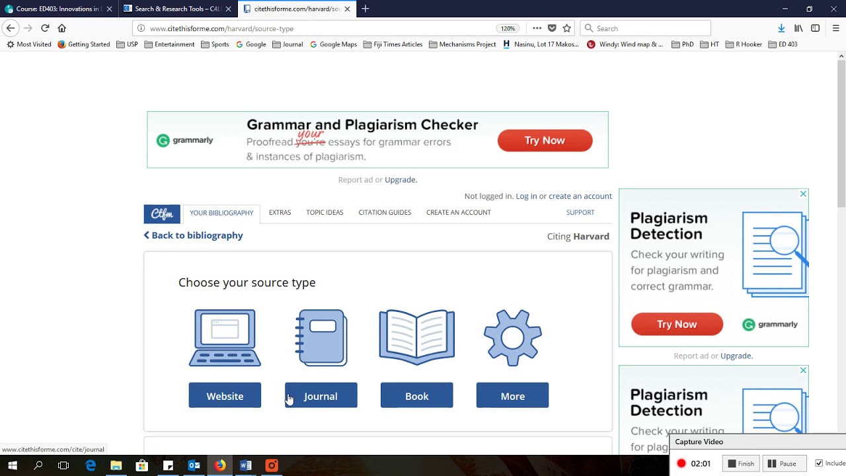
Task: Close the lower Plagiarism Detection ad
Action: tap(803, 370)
